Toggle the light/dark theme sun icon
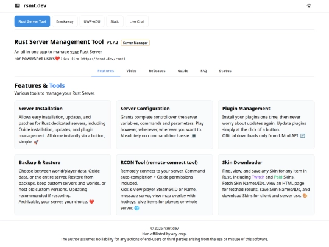This screenshot has height=247, width=329. (x=309, y=5)
